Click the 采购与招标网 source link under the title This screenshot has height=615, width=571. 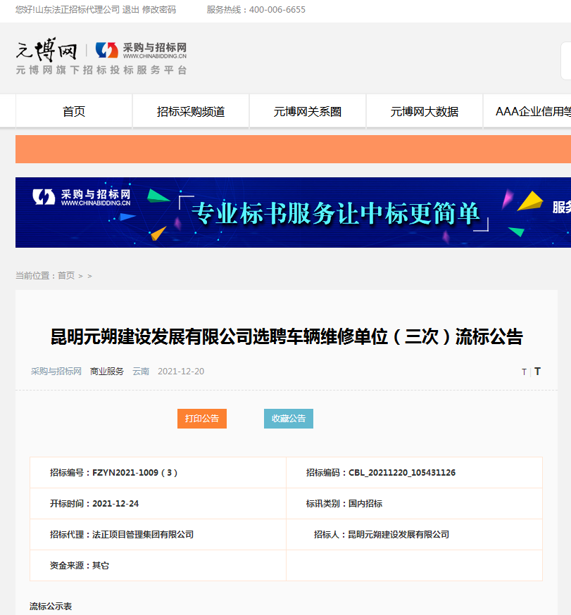tap(56, 371)
